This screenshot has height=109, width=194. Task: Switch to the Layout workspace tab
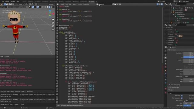tap(24, 2)
